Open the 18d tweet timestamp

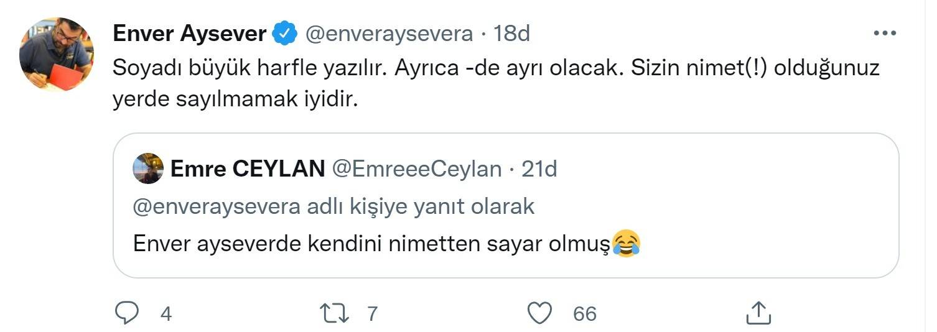point(511,34)
